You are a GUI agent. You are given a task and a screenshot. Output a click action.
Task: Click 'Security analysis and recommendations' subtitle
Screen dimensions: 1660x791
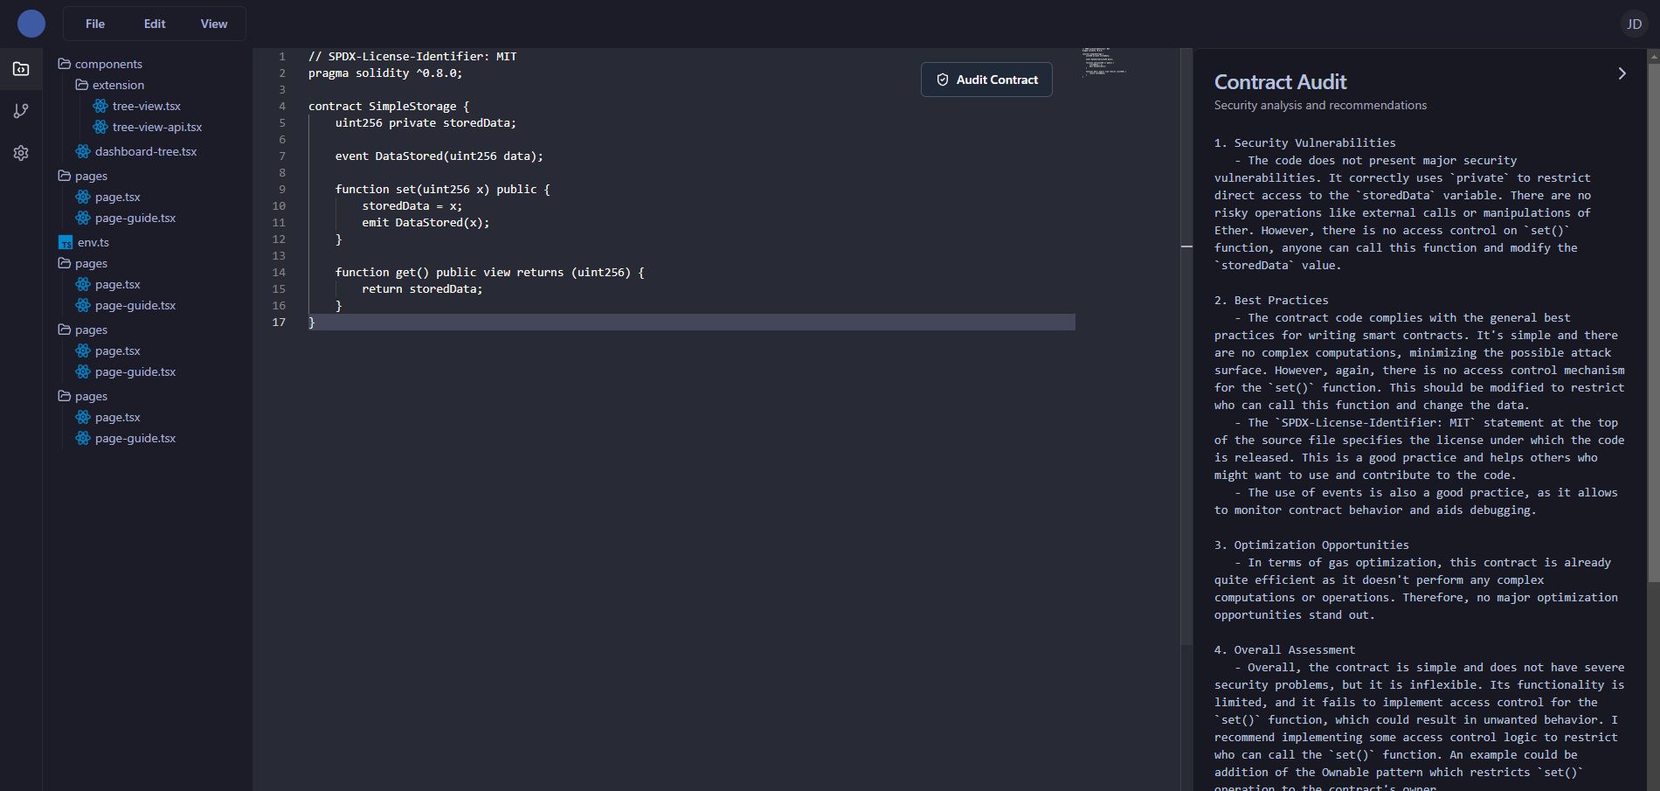[x=1320, y=105]
